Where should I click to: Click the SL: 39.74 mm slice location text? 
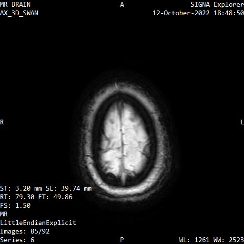tap(69, 188)
